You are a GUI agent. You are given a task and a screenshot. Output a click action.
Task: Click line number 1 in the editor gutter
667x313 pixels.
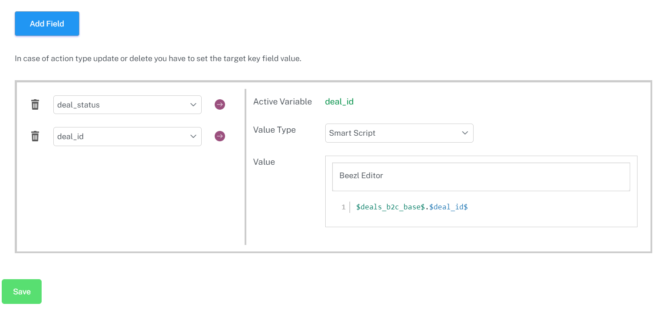coord(343,207)
